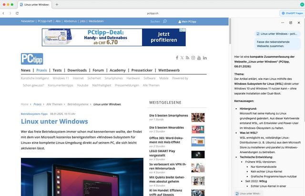Minimize the ChatGPT sidebar panel
305x196 pixels.
click(283, 22)
